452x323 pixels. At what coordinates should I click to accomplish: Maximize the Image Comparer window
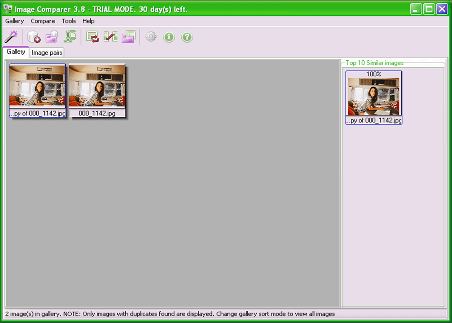click(428, 9)
